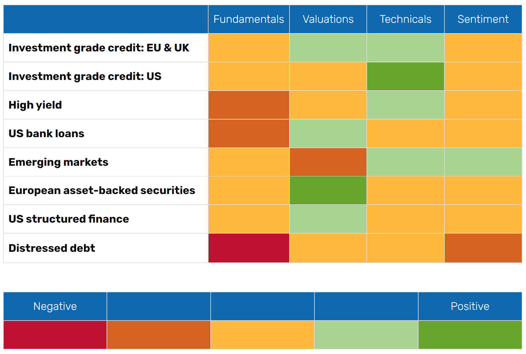Click the Fundamentals column header
526x354 pixels.
tap(249, 19)
